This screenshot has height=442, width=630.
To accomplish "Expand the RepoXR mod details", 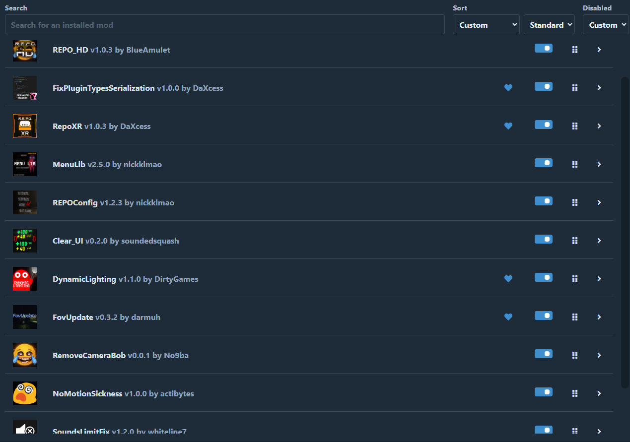I will [599, 126].
